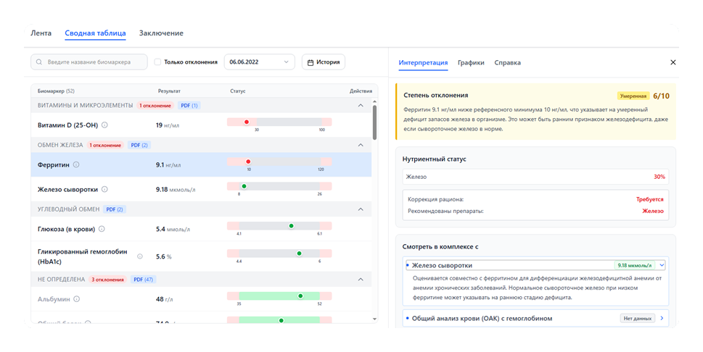Open PDF (2) badge in Углеводный обмен

point(115,209)
